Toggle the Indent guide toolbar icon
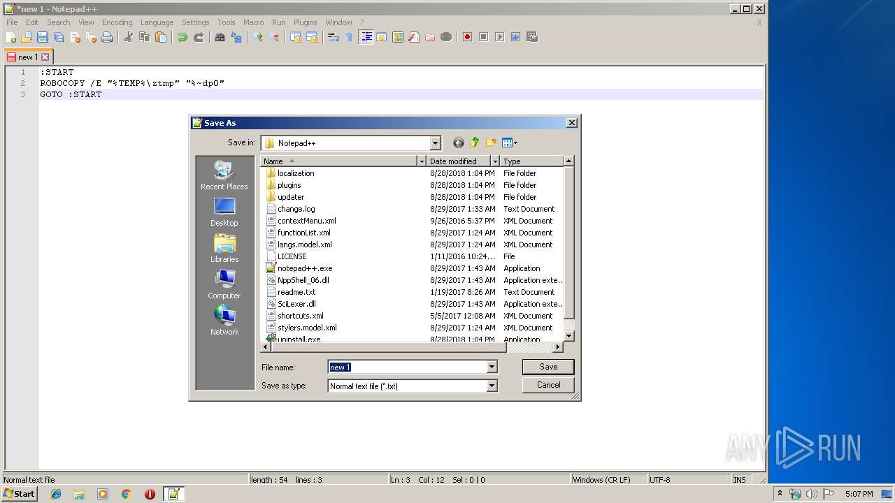The height and width of the screenshot is (503, 895). 366,37
